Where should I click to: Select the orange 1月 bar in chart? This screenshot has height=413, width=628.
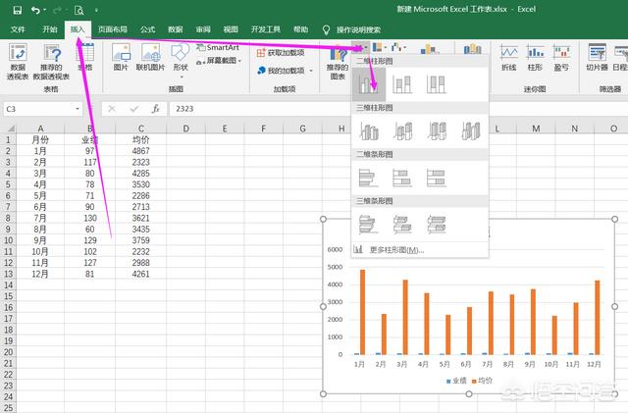(362, 312)
